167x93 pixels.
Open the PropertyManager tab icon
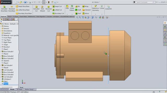tap(4, 19)
